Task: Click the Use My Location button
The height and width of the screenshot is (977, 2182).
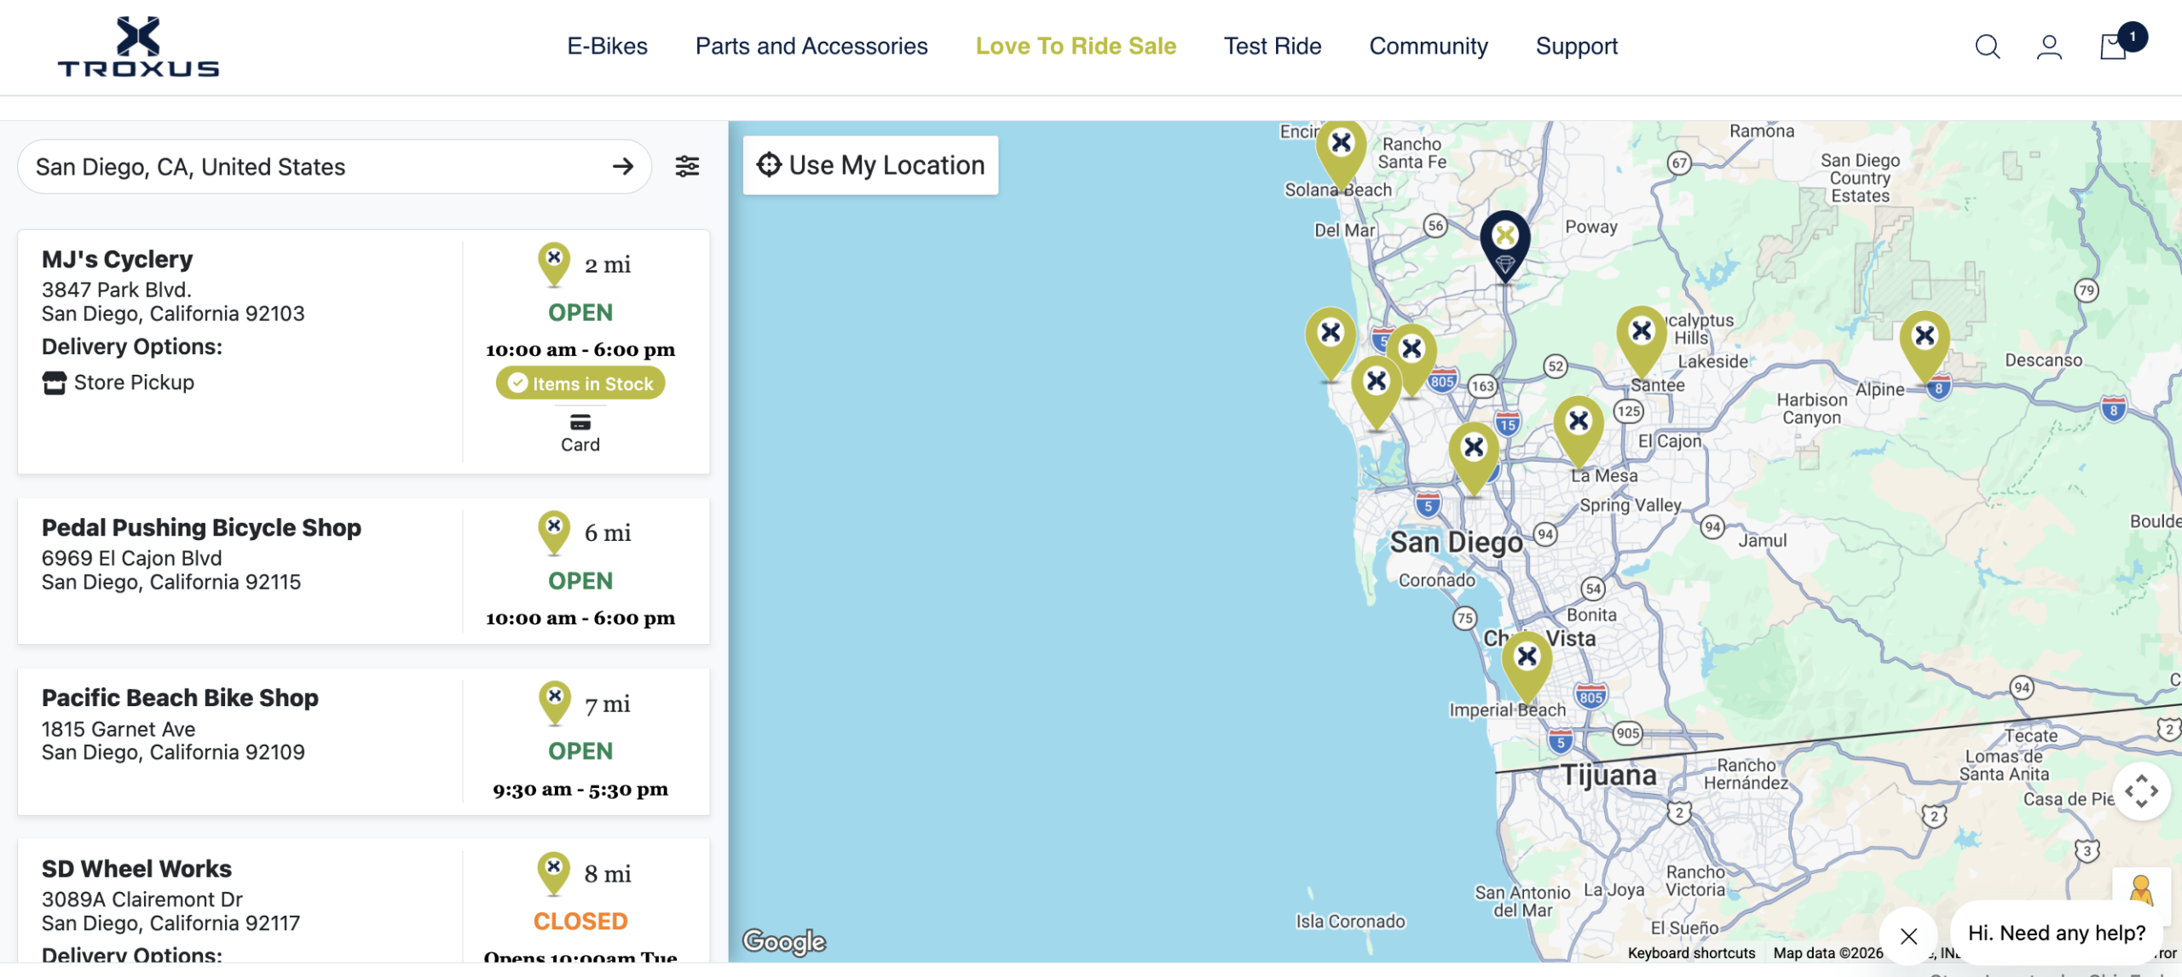Action: pos(870,164)
